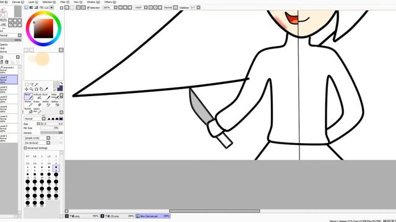The height and width of the screenshot is (222, 396).
Task: Switch to the 下载.png document tab
Action: click(82, 216)
